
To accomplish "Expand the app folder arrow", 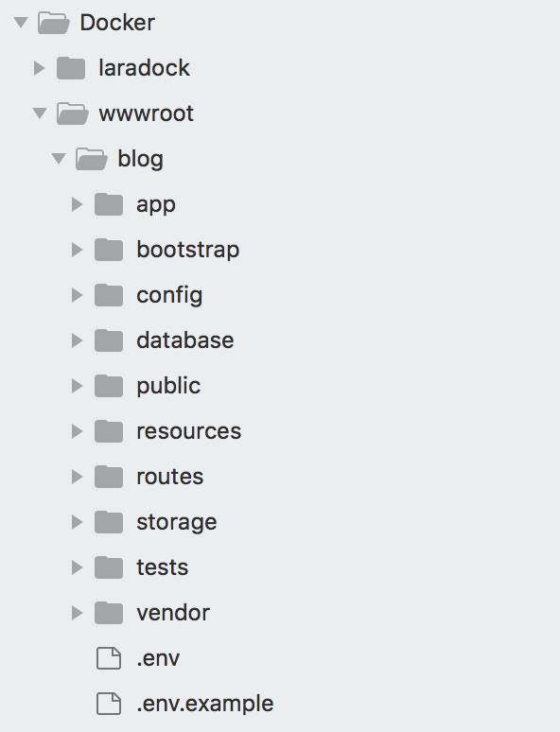I will pyautogui.click(x=77, y=204).
